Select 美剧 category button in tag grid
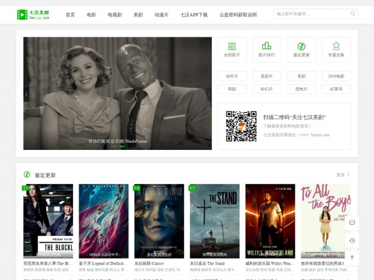 [301, 76]
